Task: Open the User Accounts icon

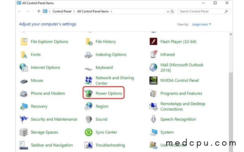Action: point(153,145)
